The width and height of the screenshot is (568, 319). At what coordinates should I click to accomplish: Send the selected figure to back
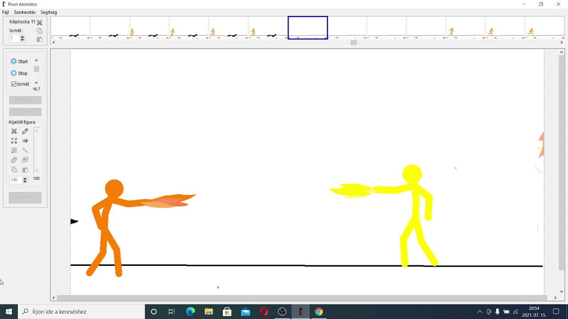tap(25, 160)
